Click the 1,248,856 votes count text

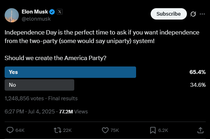point(24,98)
